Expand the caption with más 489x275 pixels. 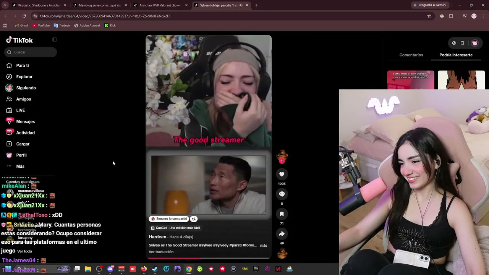[x=264, y=245]
